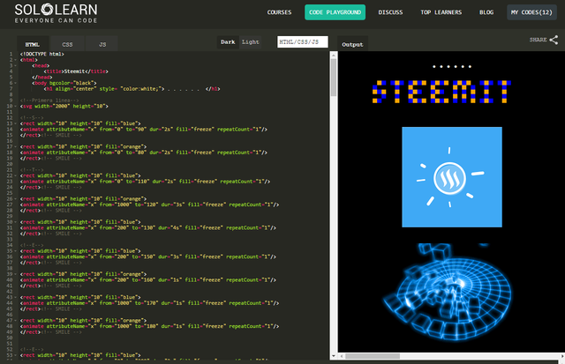565x364 pixels.
Task: Fold the rect block on line 30
Action: pos(16,222)
